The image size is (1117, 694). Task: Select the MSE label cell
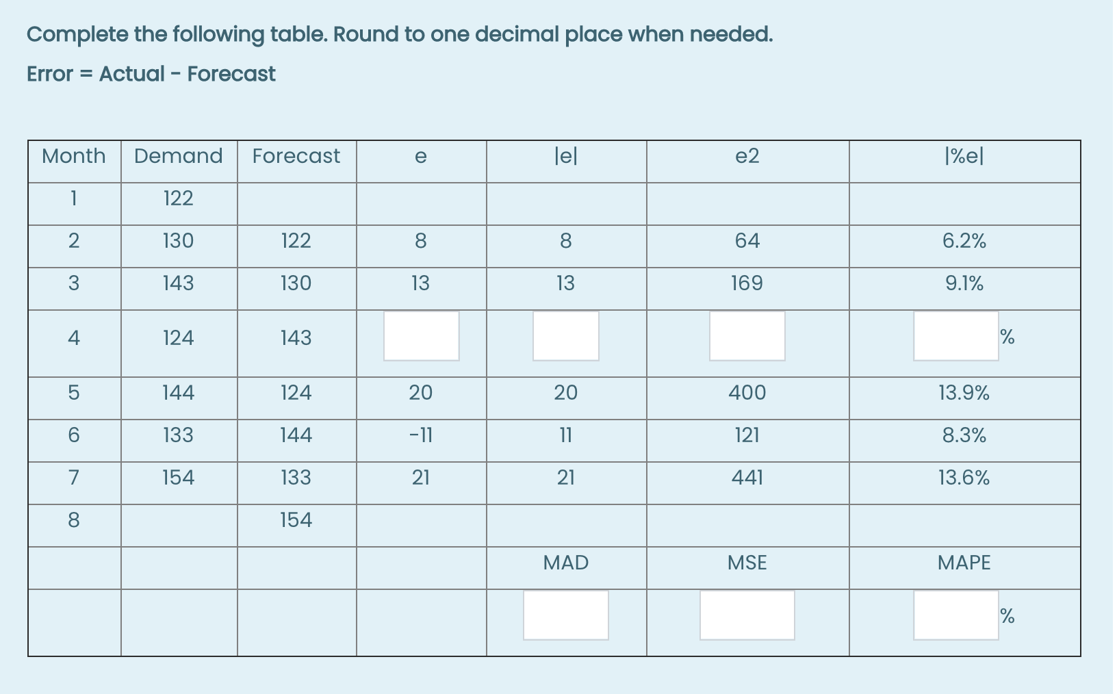747,563
